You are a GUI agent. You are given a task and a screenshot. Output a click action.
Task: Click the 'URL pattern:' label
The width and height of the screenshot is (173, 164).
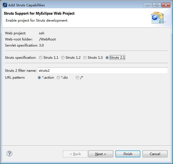[15, 78]
